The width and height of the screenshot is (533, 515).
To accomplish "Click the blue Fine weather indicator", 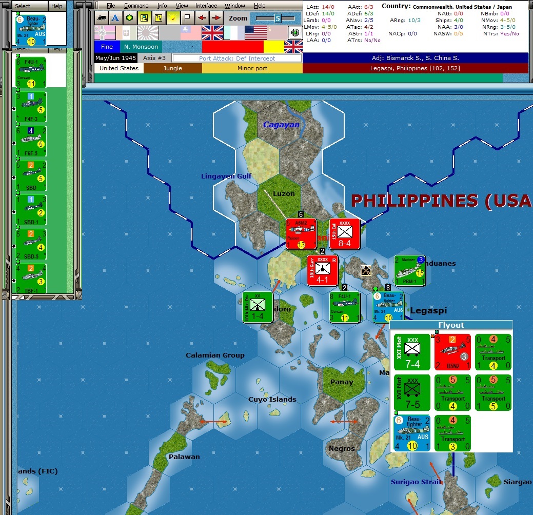I will click(107, 47).
